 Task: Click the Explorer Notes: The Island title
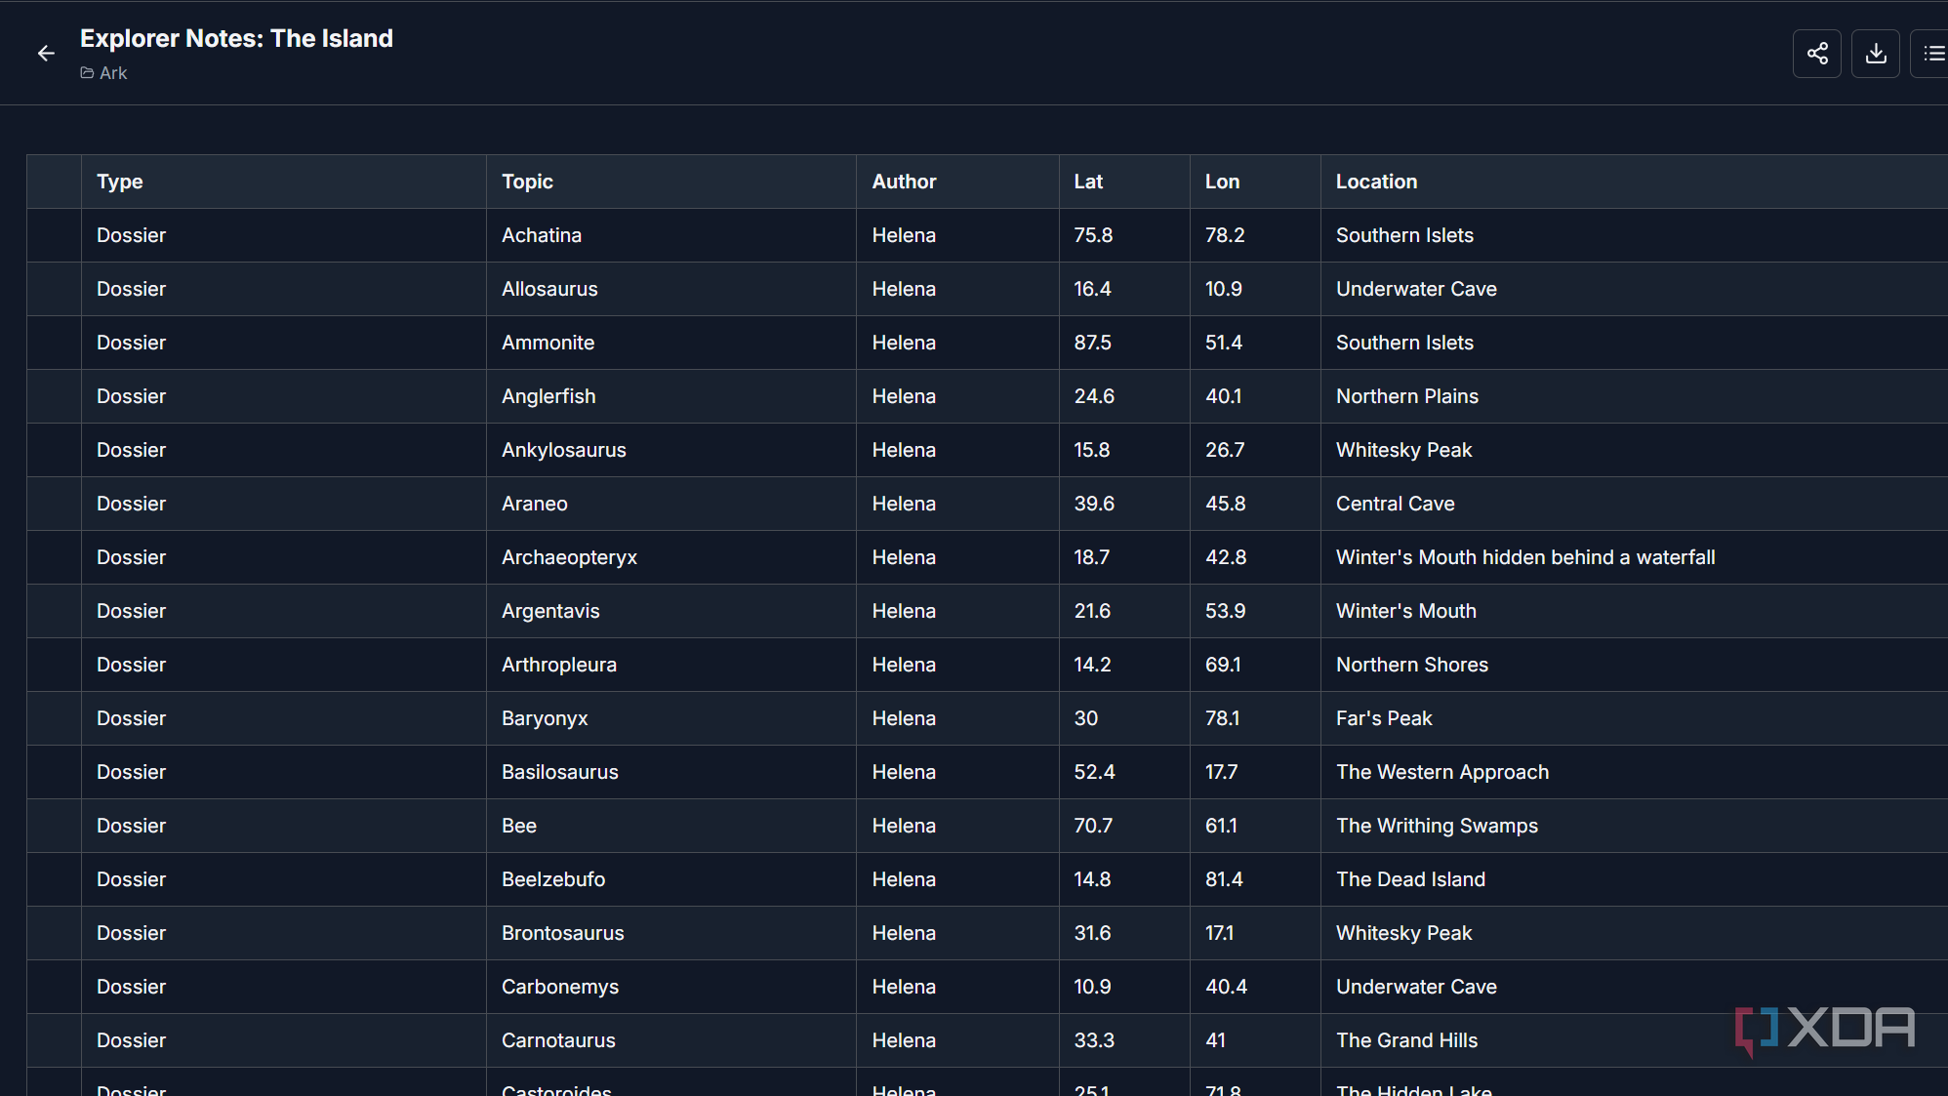click(x=236, y=38)
